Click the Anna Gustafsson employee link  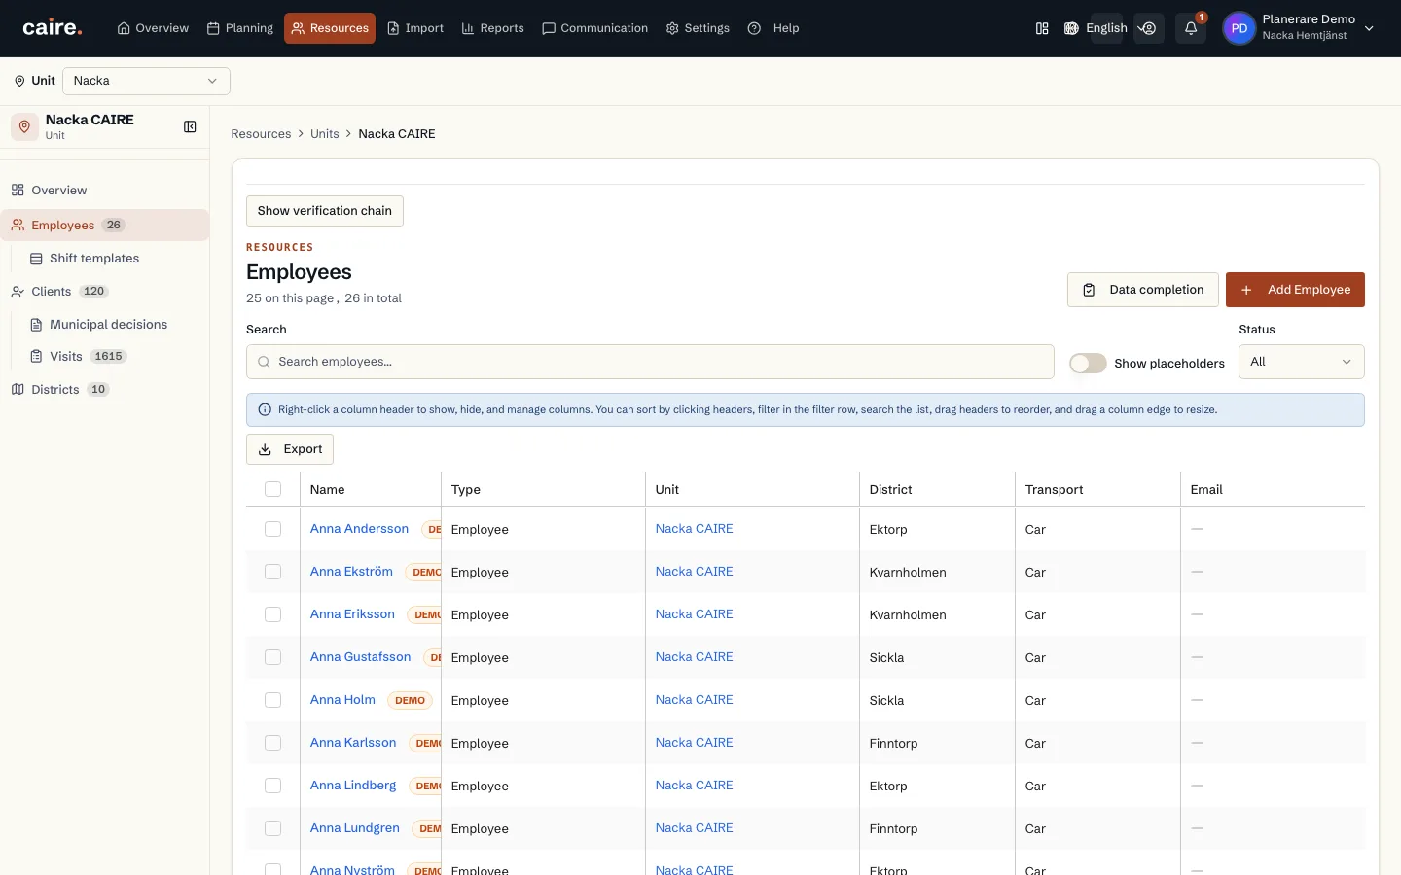click(x=361, y=657)
